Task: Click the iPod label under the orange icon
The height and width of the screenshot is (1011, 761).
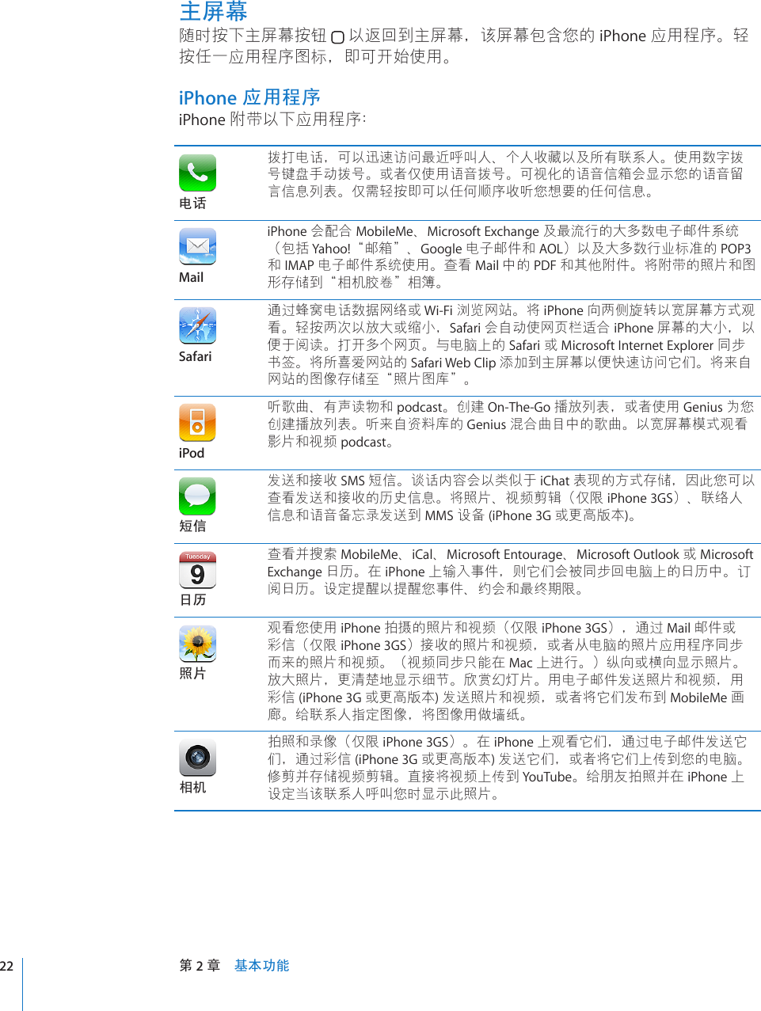Action: (x=192, y=453)
